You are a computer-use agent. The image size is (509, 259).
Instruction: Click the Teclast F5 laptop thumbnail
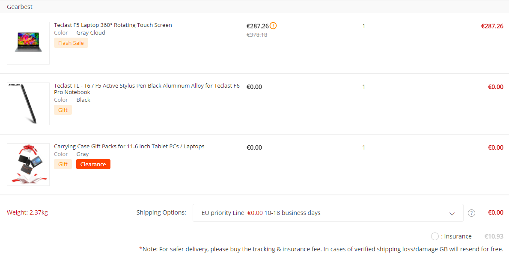click(x=28, y=43)
